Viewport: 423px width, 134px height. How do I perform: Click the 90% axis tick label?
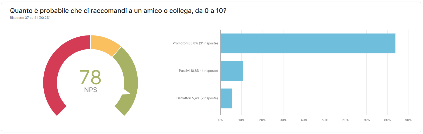(x=408, y=120)
